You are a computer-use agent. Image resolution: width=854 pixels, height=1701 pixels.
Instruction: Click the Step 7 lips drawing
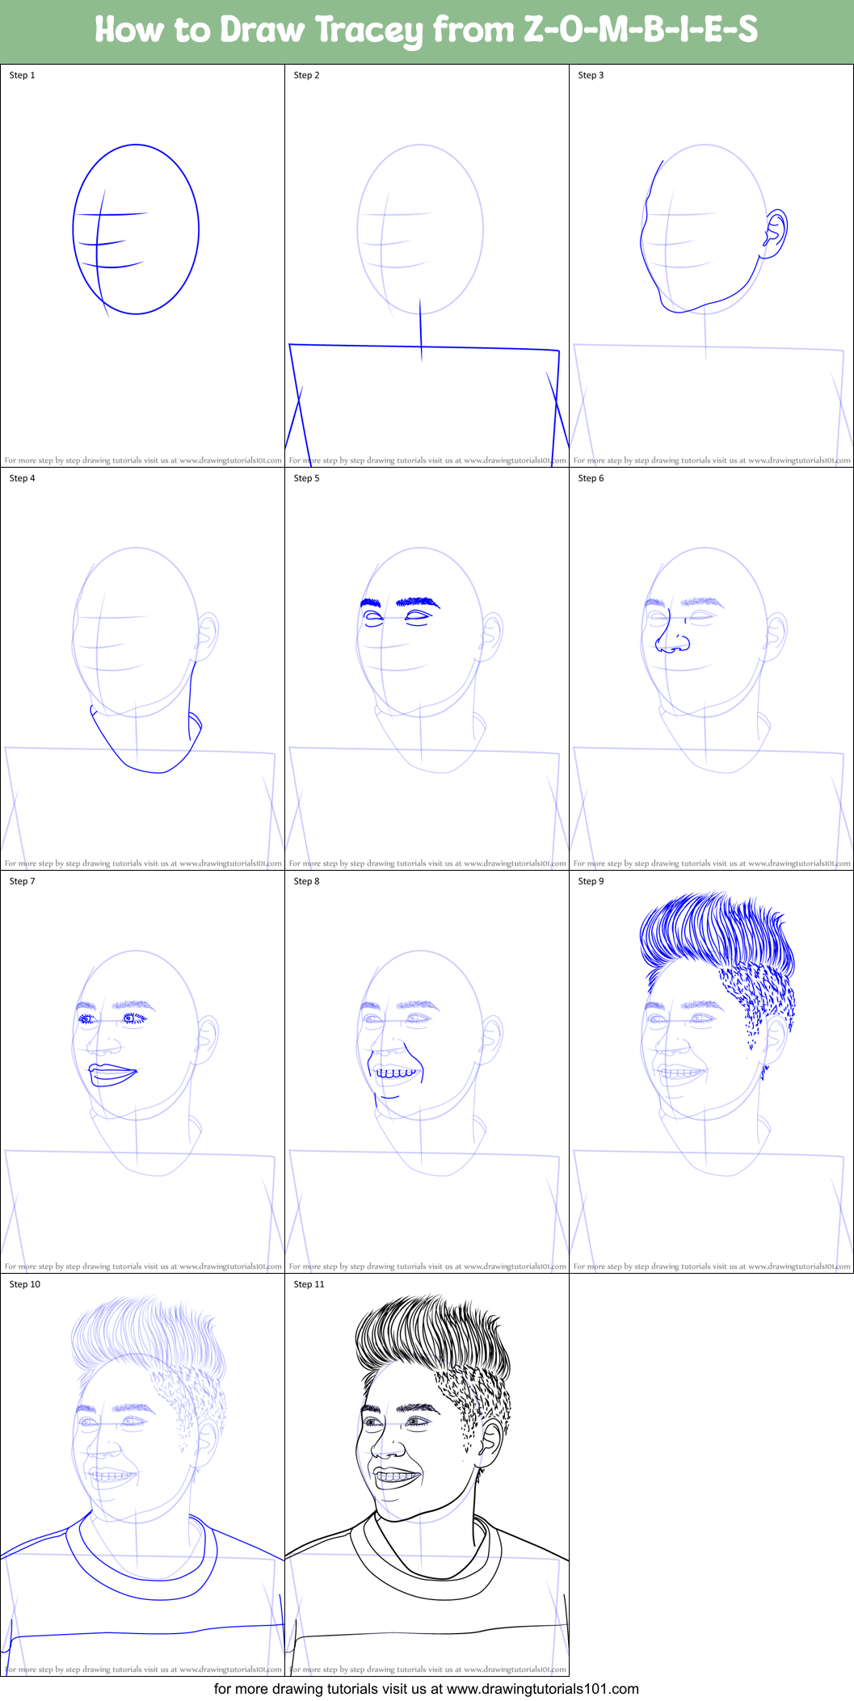point(113,1075)
